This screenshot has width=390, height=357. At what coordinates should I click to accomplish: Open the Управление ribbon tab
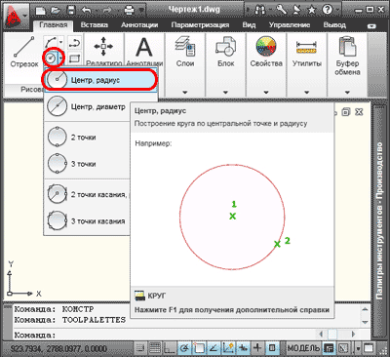click(x=290, y=25)
